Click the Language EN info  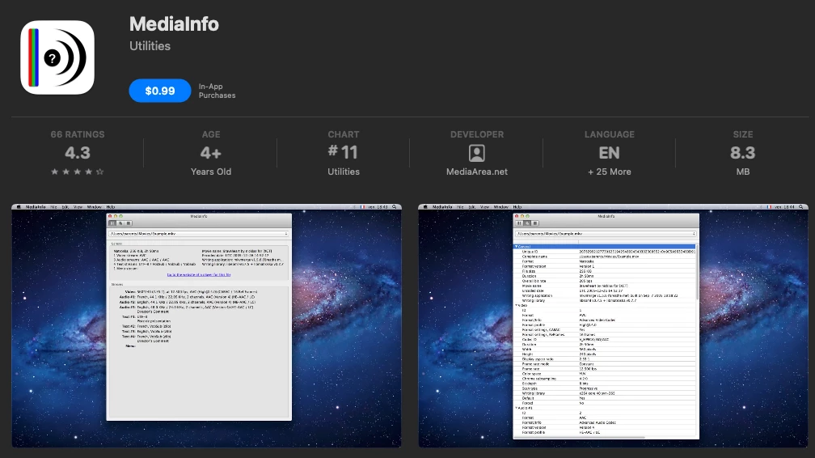tap(609, 152)
